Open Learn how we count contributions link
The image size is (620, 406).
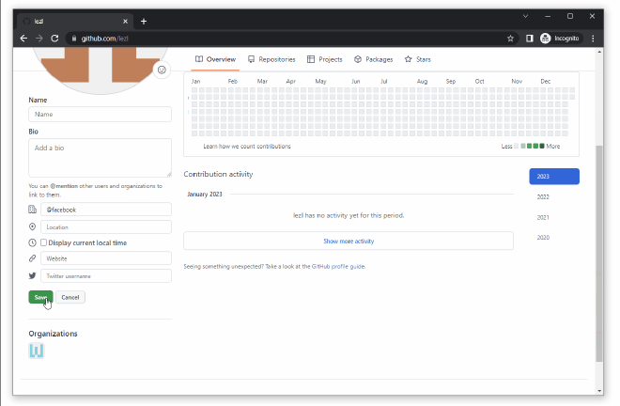247,147
